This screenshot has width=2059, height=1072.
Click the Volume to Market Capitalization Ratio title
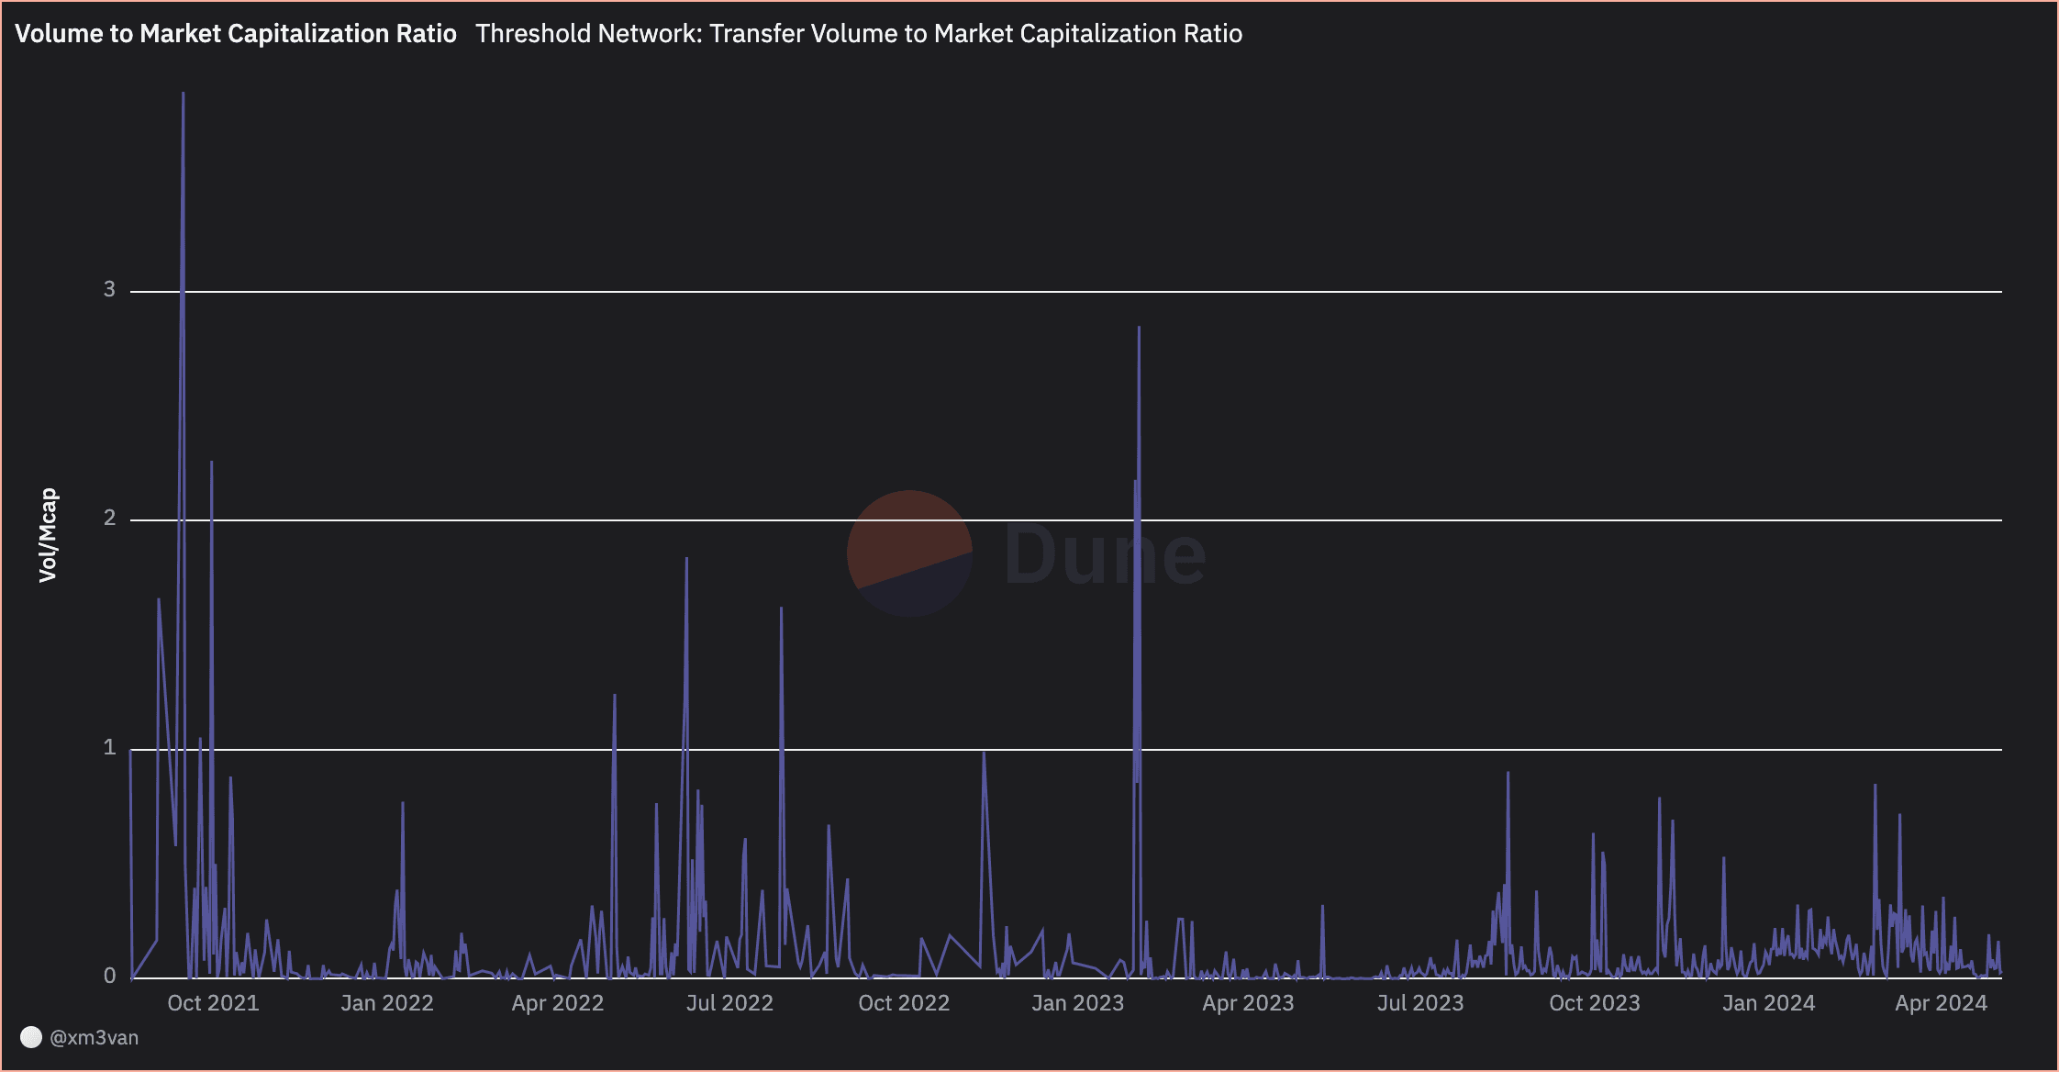coord(236,34)
